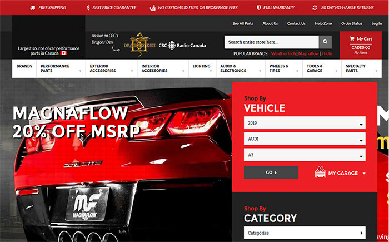Click the dollar sign best price icon
This screenshot has height=242, width=389.
coord(88,8)
